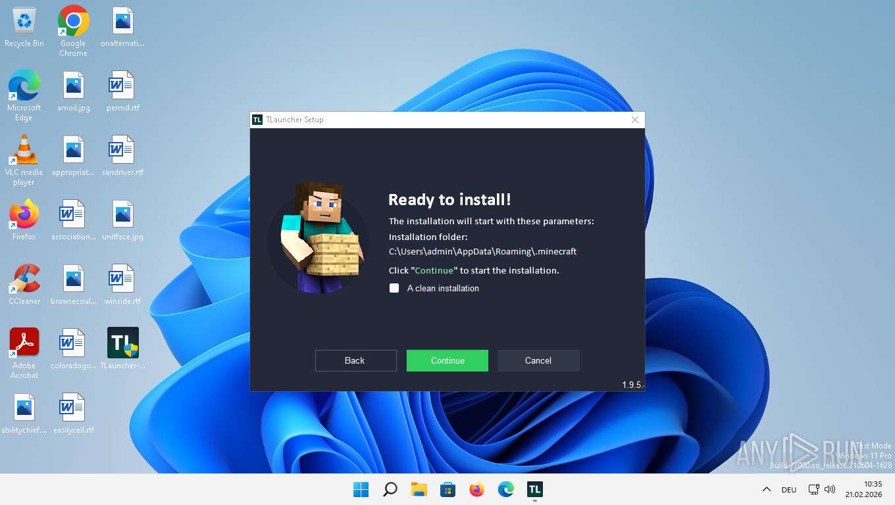Select the sandriver.rtf document icon
Screen dimensions: 895x505
[122, 157]
